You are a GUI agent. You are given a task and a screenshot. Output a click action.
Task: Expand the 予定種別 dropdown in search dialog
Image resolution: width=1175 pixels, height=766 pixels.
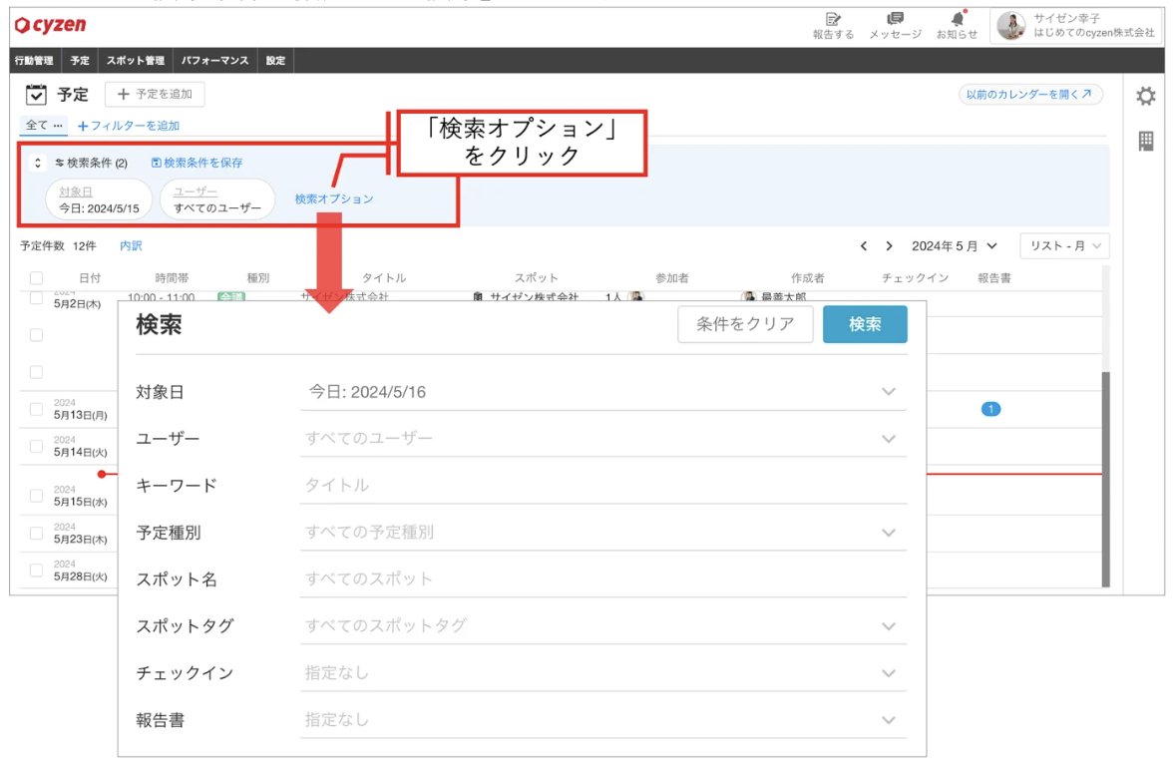888,533
